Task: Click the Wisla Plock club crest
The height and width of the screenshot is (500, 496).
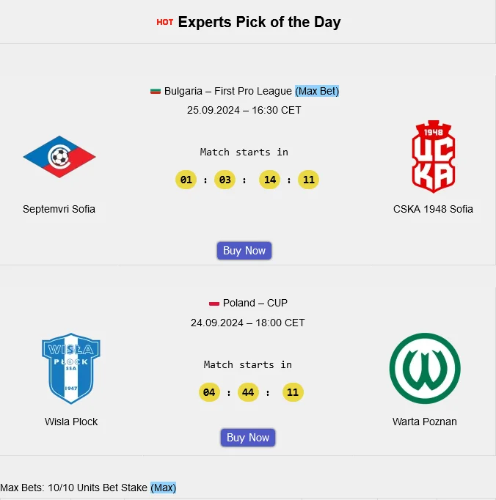Action: click(x=71, y=368)
